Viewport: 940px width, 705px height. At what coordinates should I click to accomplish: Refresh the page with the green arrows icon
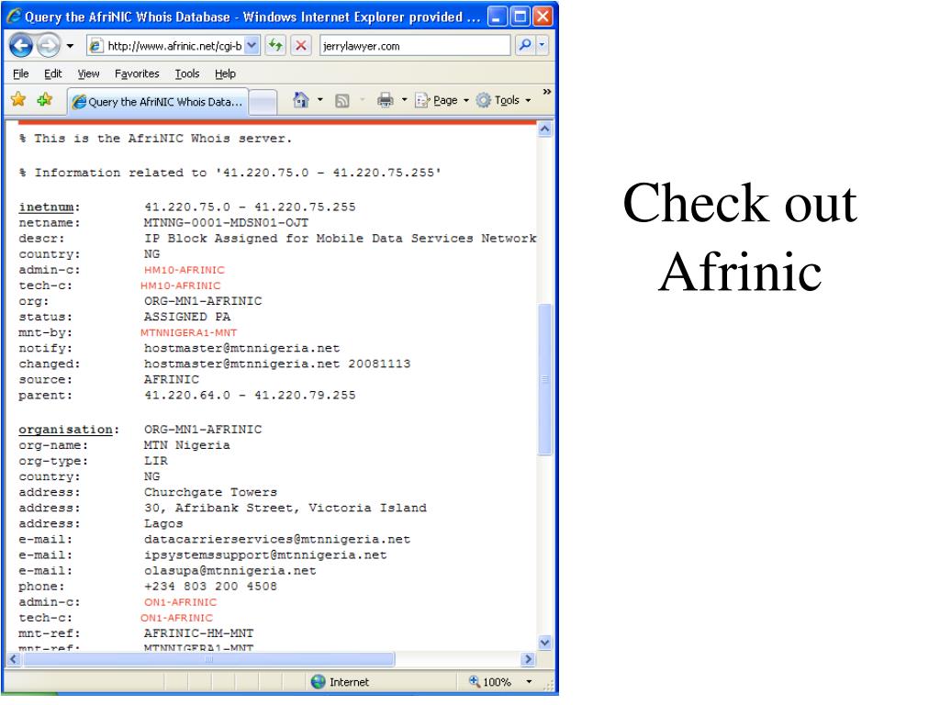tap(275, 46)
